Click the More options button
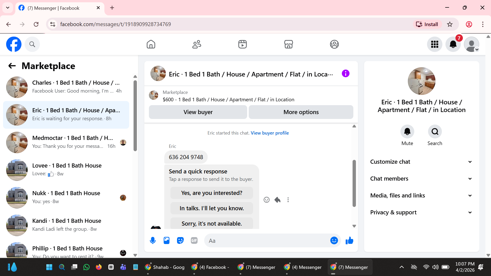 [301, 112]
